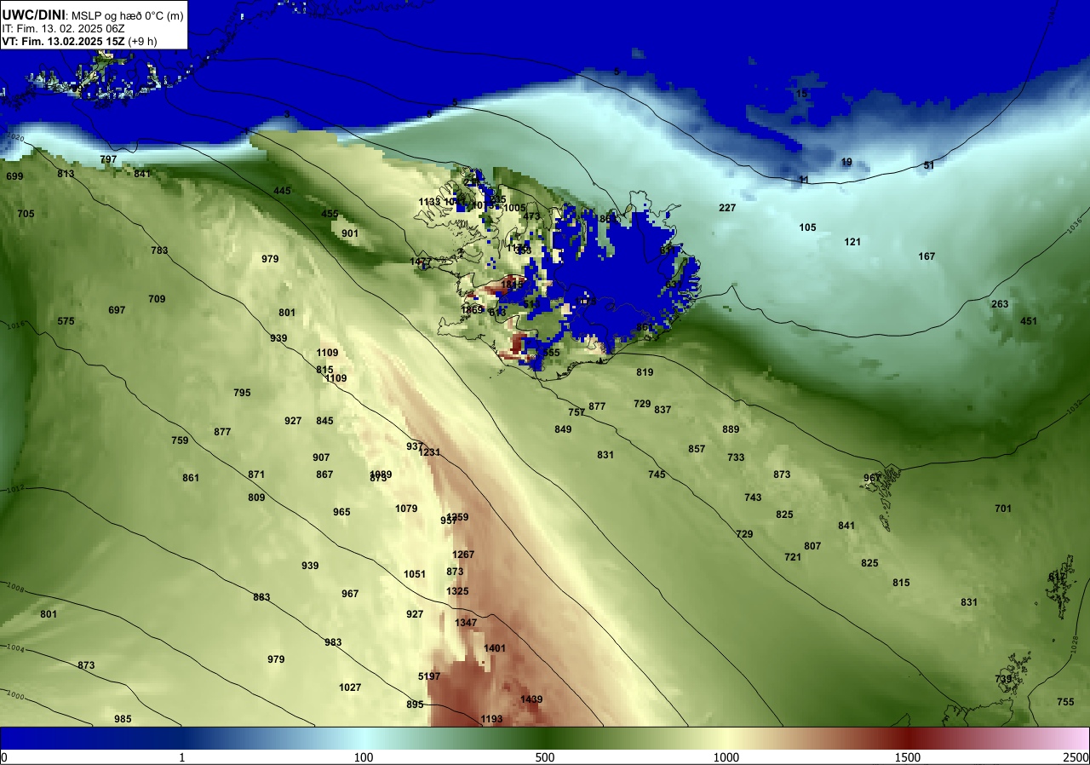Screen dimensions: 1090x765
Task: Click the map value 783
Action: [x=159, y=250]
